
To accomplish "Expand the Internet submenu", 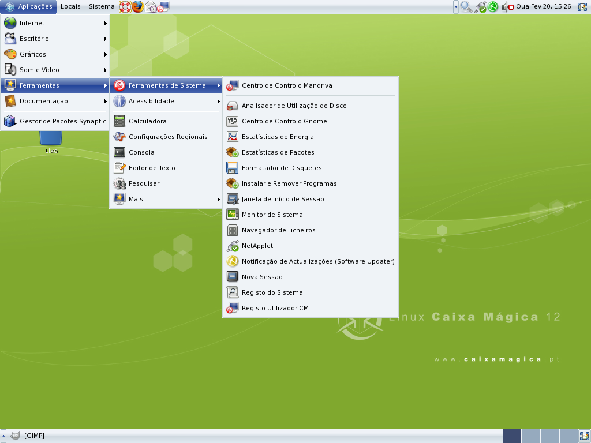I will [x=55, y=23].
